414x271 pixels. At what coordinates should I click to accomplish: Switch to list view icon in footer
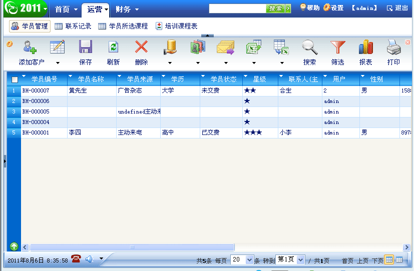tap(399, 259)
